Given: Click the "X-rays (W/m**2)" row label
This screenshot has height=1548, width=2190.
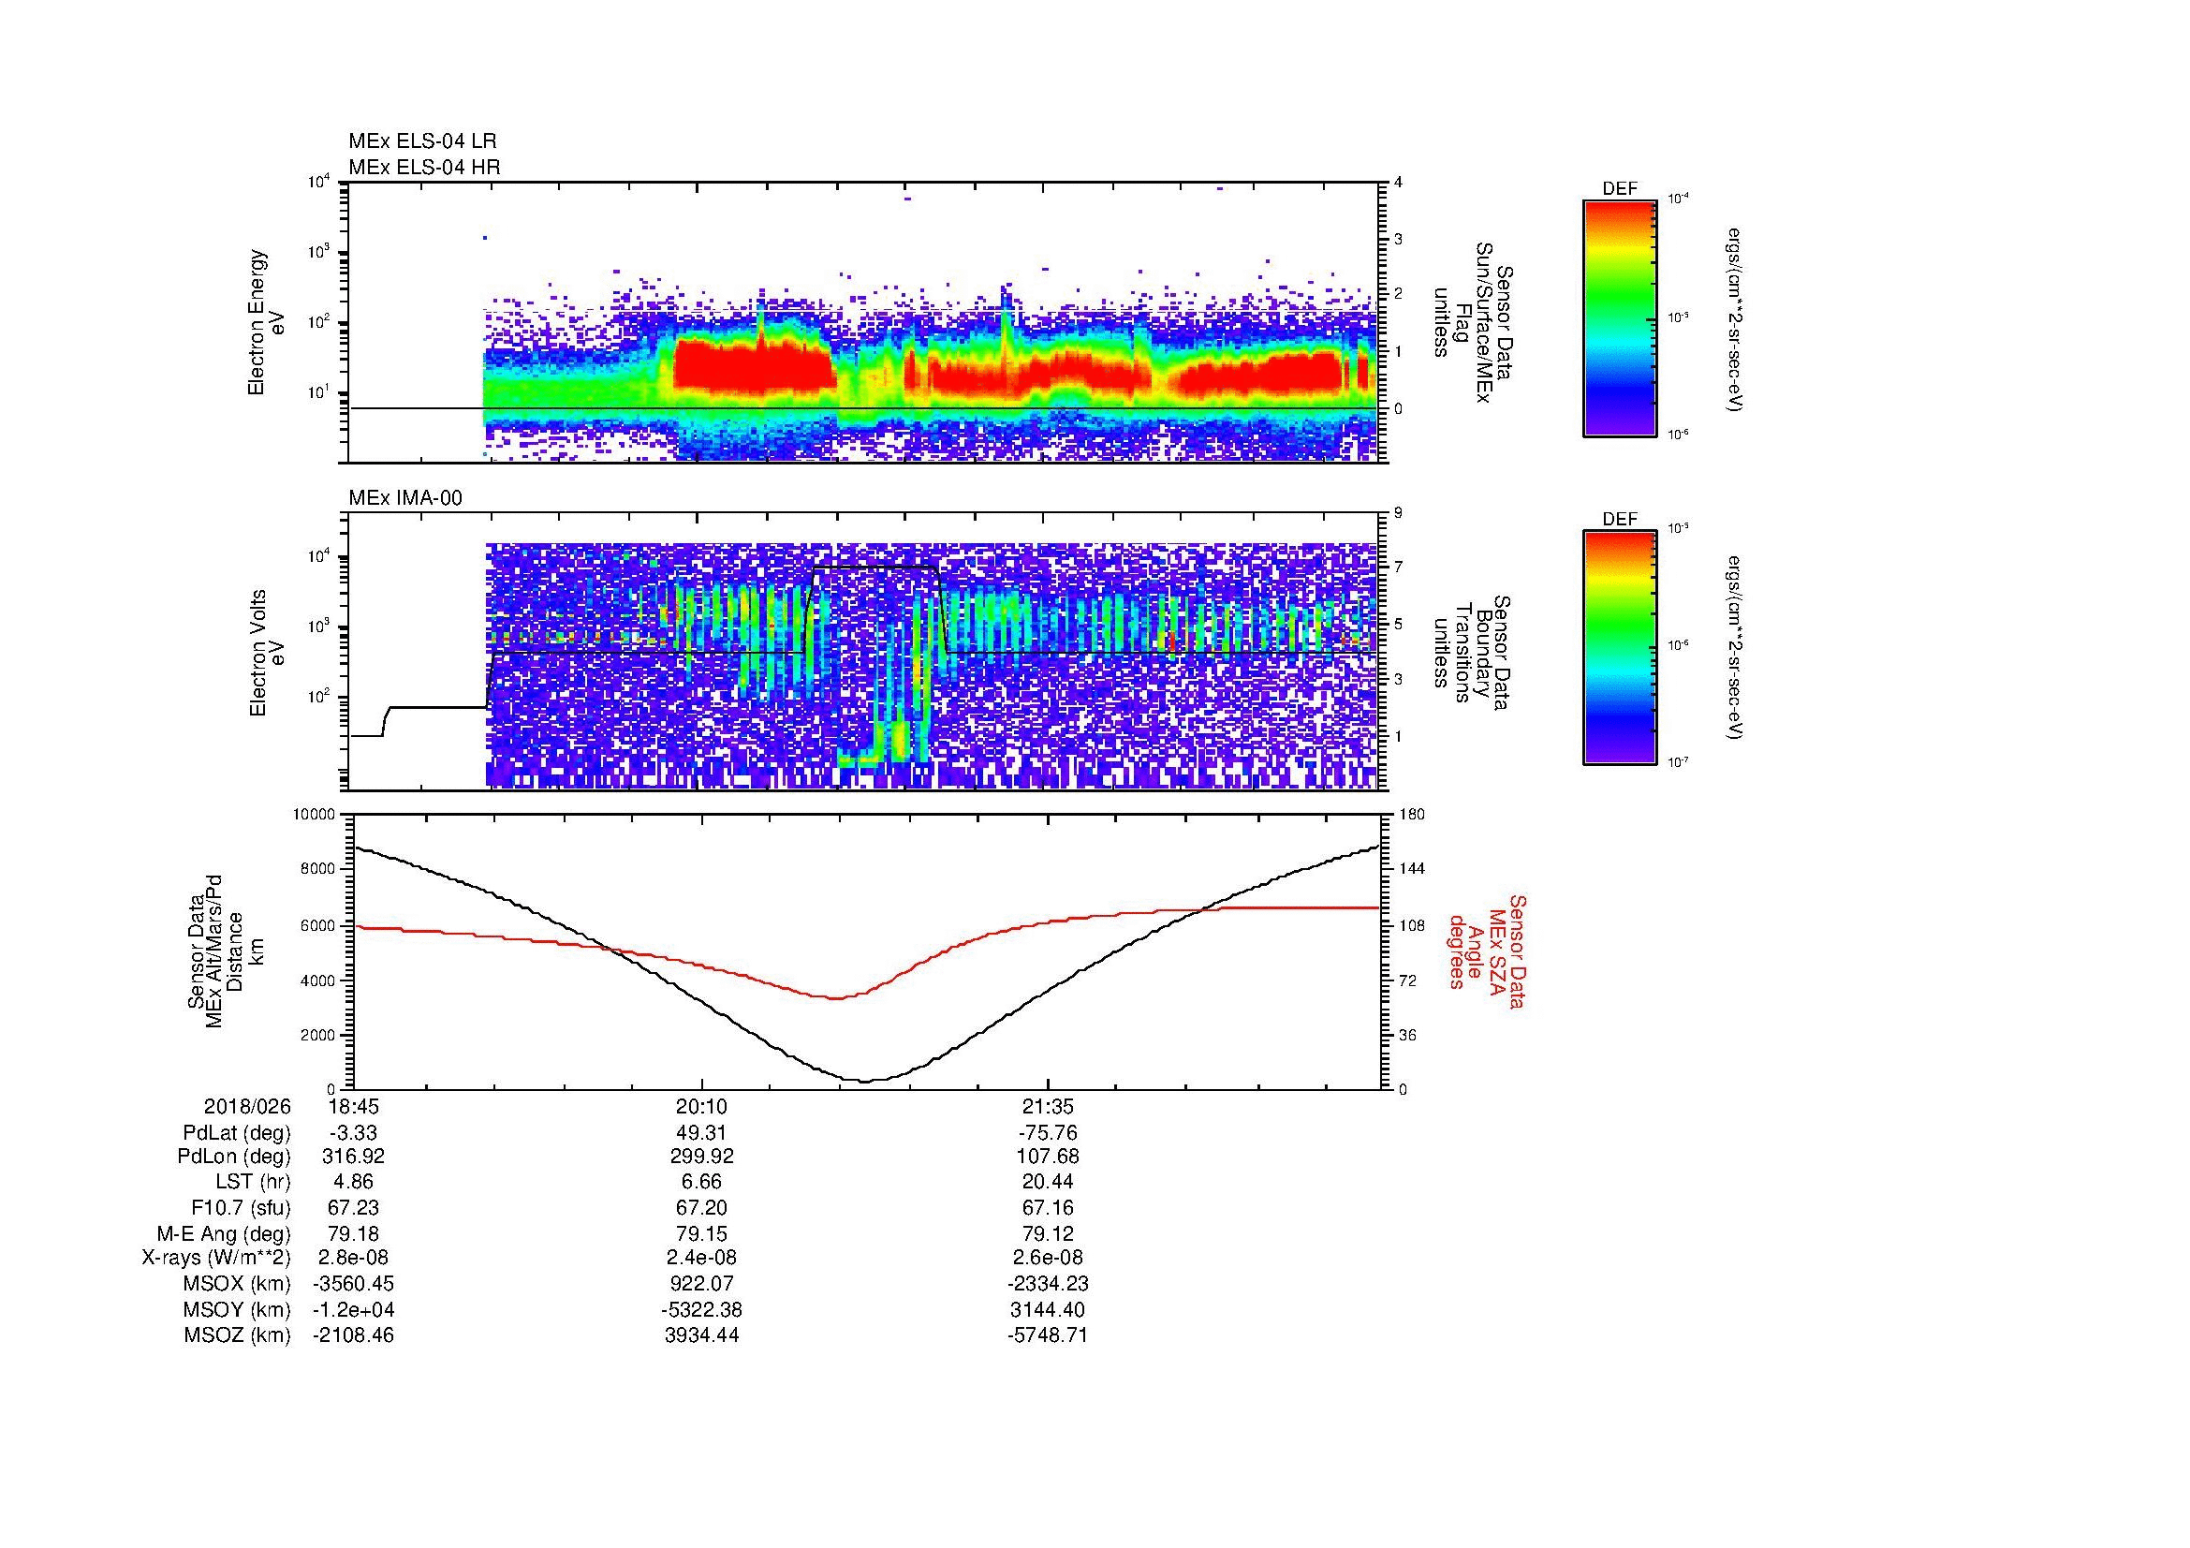Looking at the screenshot, I should pyautogui.click(x=216, y=1259).
